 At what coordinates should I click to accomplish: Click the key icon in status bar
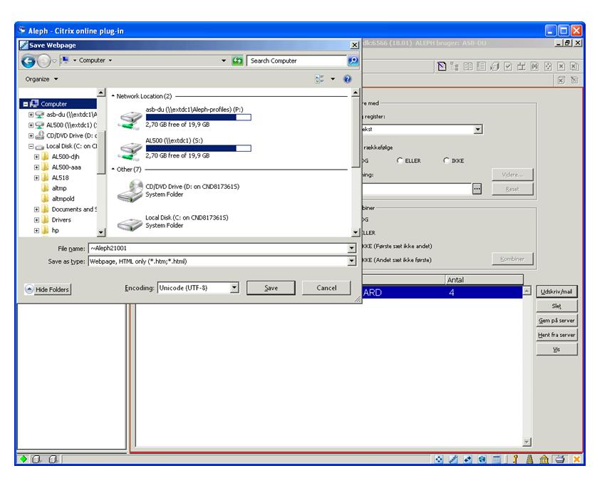click(x=514, y=459)
